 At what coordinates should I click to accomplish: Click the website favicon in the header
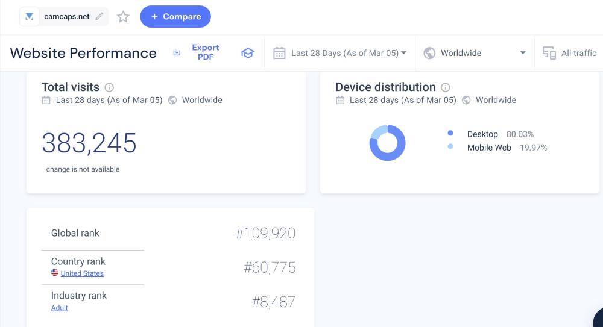(x=30, y=17)
